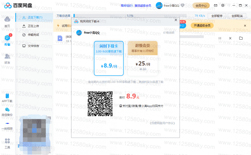Open the 工具 tools icon
Screen dimensions: 251x155
pos(7,144)
